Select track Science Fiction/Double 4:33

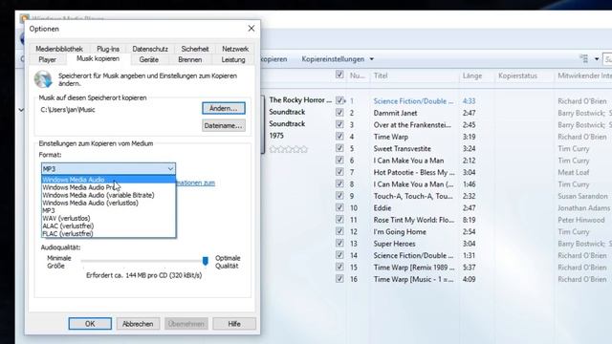tap(413, 101)
